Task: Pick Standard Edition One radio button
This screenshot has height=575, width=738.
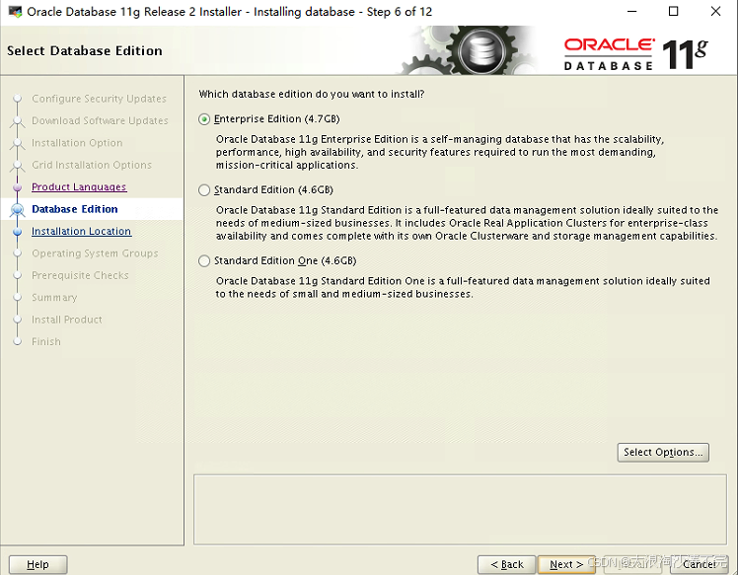Action: [204, 261]
